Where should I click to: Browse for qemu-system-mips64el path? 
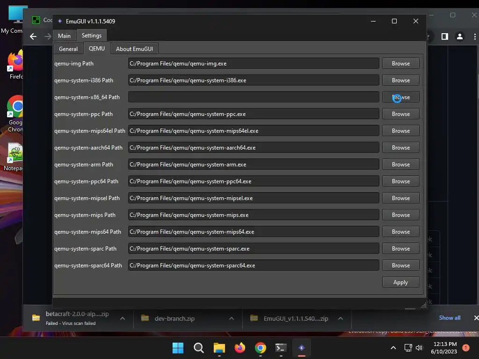pyautogui.click(x=401, y=131)
